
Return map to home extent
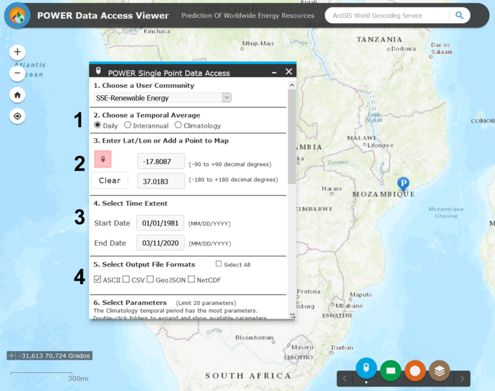(x=18, y=95)
